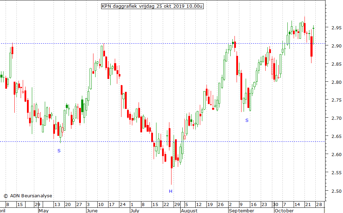The image size is (343, 213).
Task: Click the upper blue dotted resistance line
Action: click(x=162, y=43)
